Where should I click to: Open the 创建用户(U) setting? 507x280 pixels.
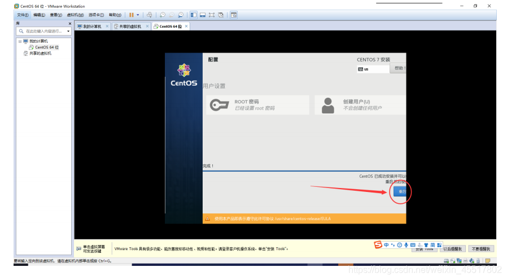pos(360,105)
